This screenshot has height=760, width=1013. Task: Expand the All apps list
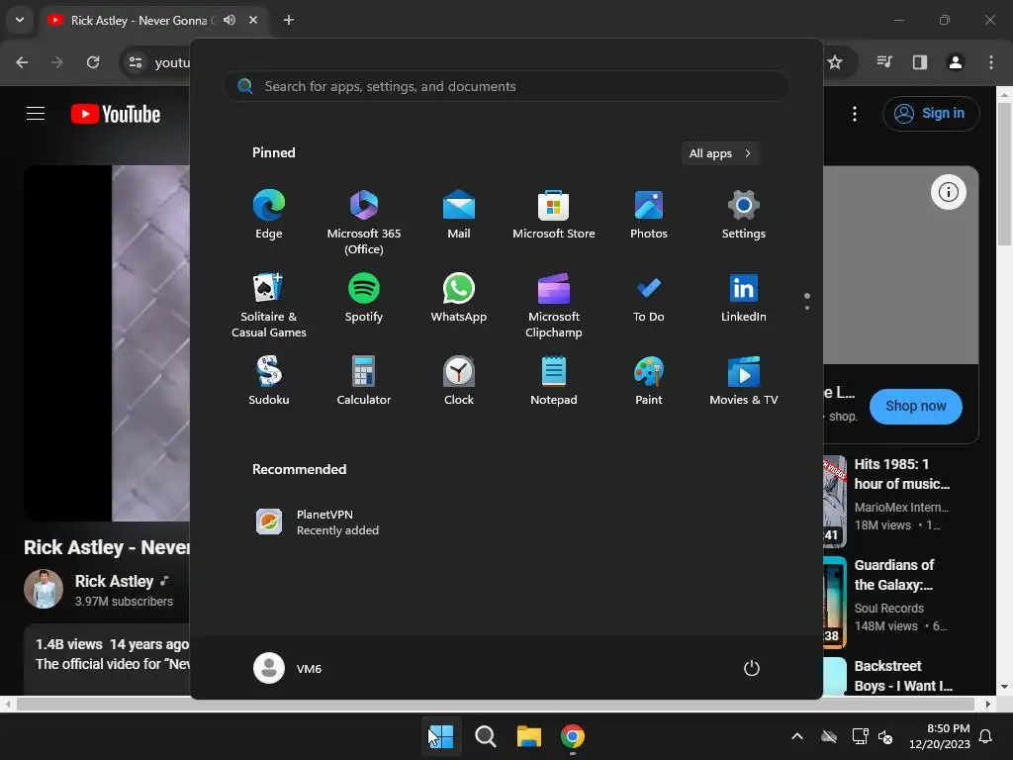click(x=720, y=153)
